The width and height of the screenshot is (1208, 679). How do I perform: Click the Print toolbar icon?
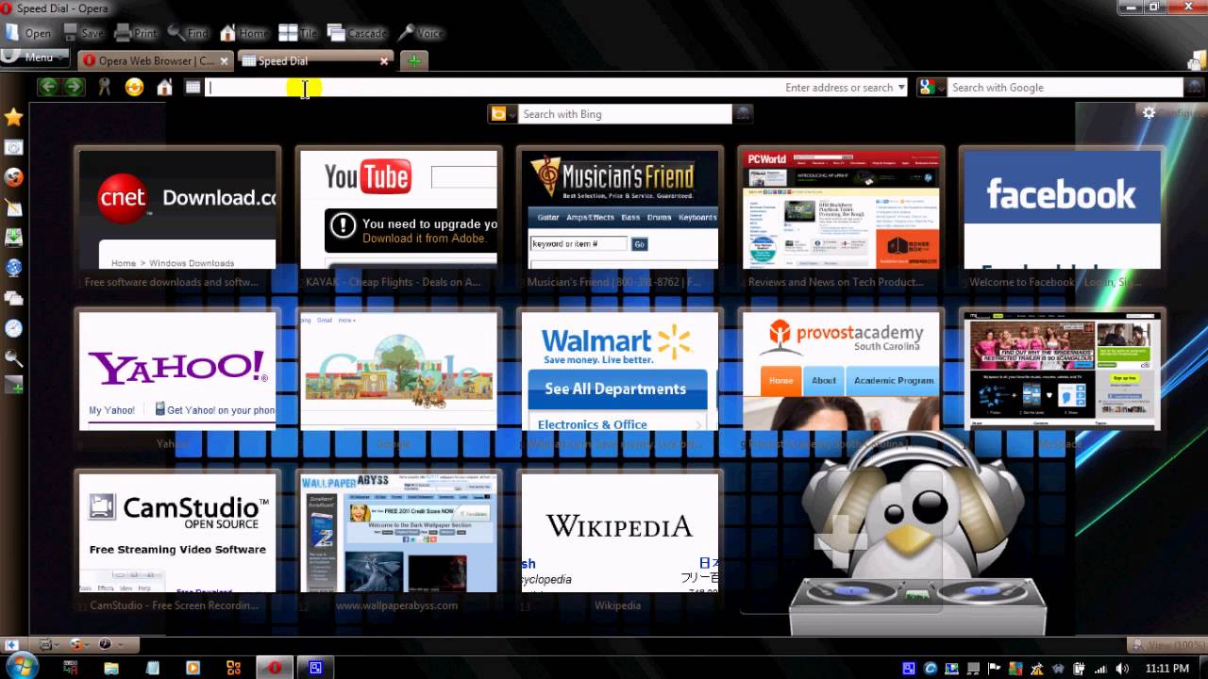coord(123,32)
